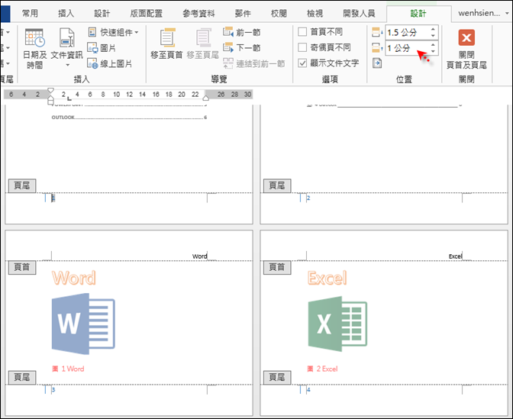Click Header from Top position icon

(x=377, y=32)
